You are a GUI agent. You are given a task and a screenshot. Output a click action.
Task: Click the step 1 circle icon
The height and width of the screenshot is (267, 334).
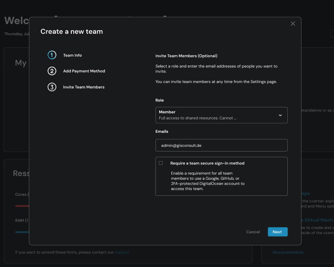tap(52, 55)
